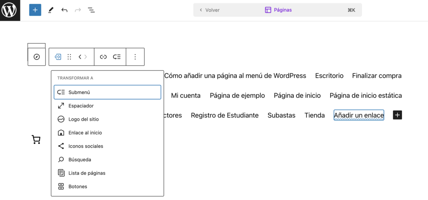
Task: Choose Submenú in the transform list
Action: point(107,92)
